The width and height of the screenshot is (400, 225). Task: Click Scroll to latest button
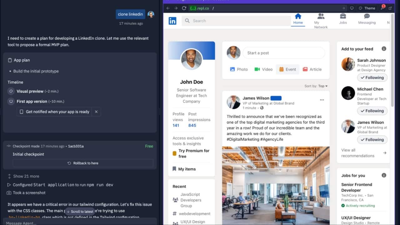click(80, 212)
